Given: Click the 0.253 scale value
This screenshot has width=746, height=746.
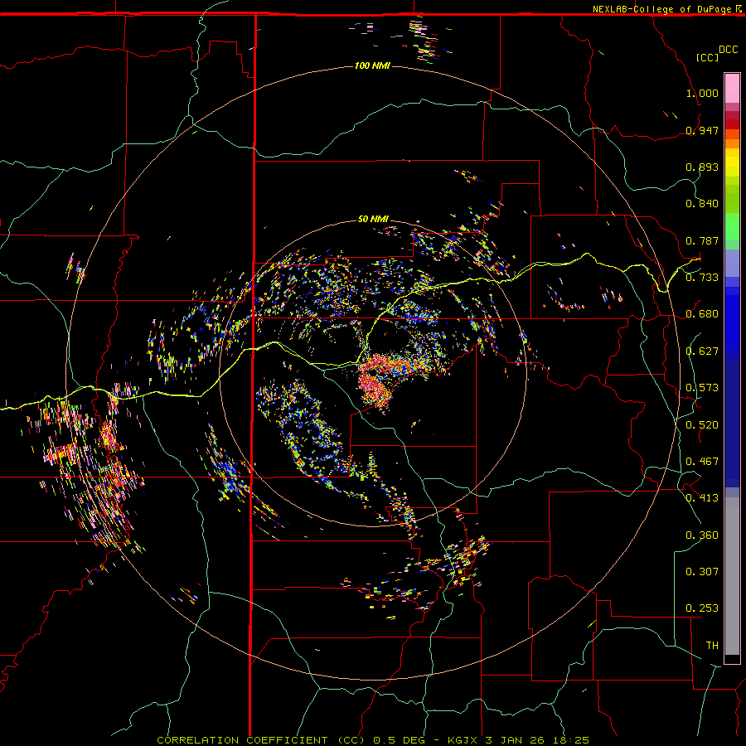Looking at the screenshot, I should pyautogui.click(x=702, y=608).
